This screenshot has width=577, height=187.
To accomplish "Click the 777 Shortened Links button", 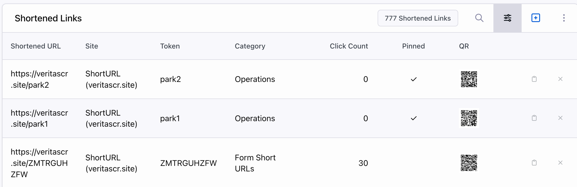I will pos(418,18).
